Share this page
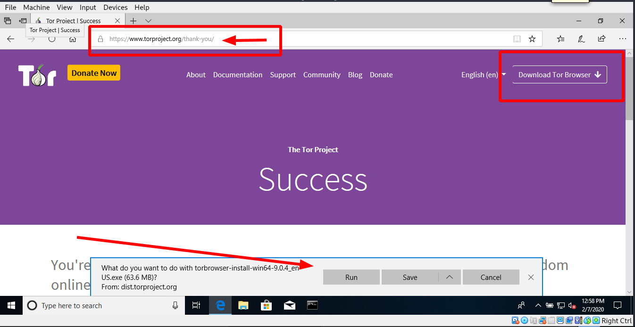This screenshot has height=327, width=635. pos(602,39)
